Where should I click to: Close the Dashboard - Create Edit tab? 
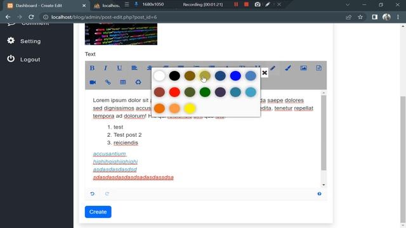tap(84, 6)
